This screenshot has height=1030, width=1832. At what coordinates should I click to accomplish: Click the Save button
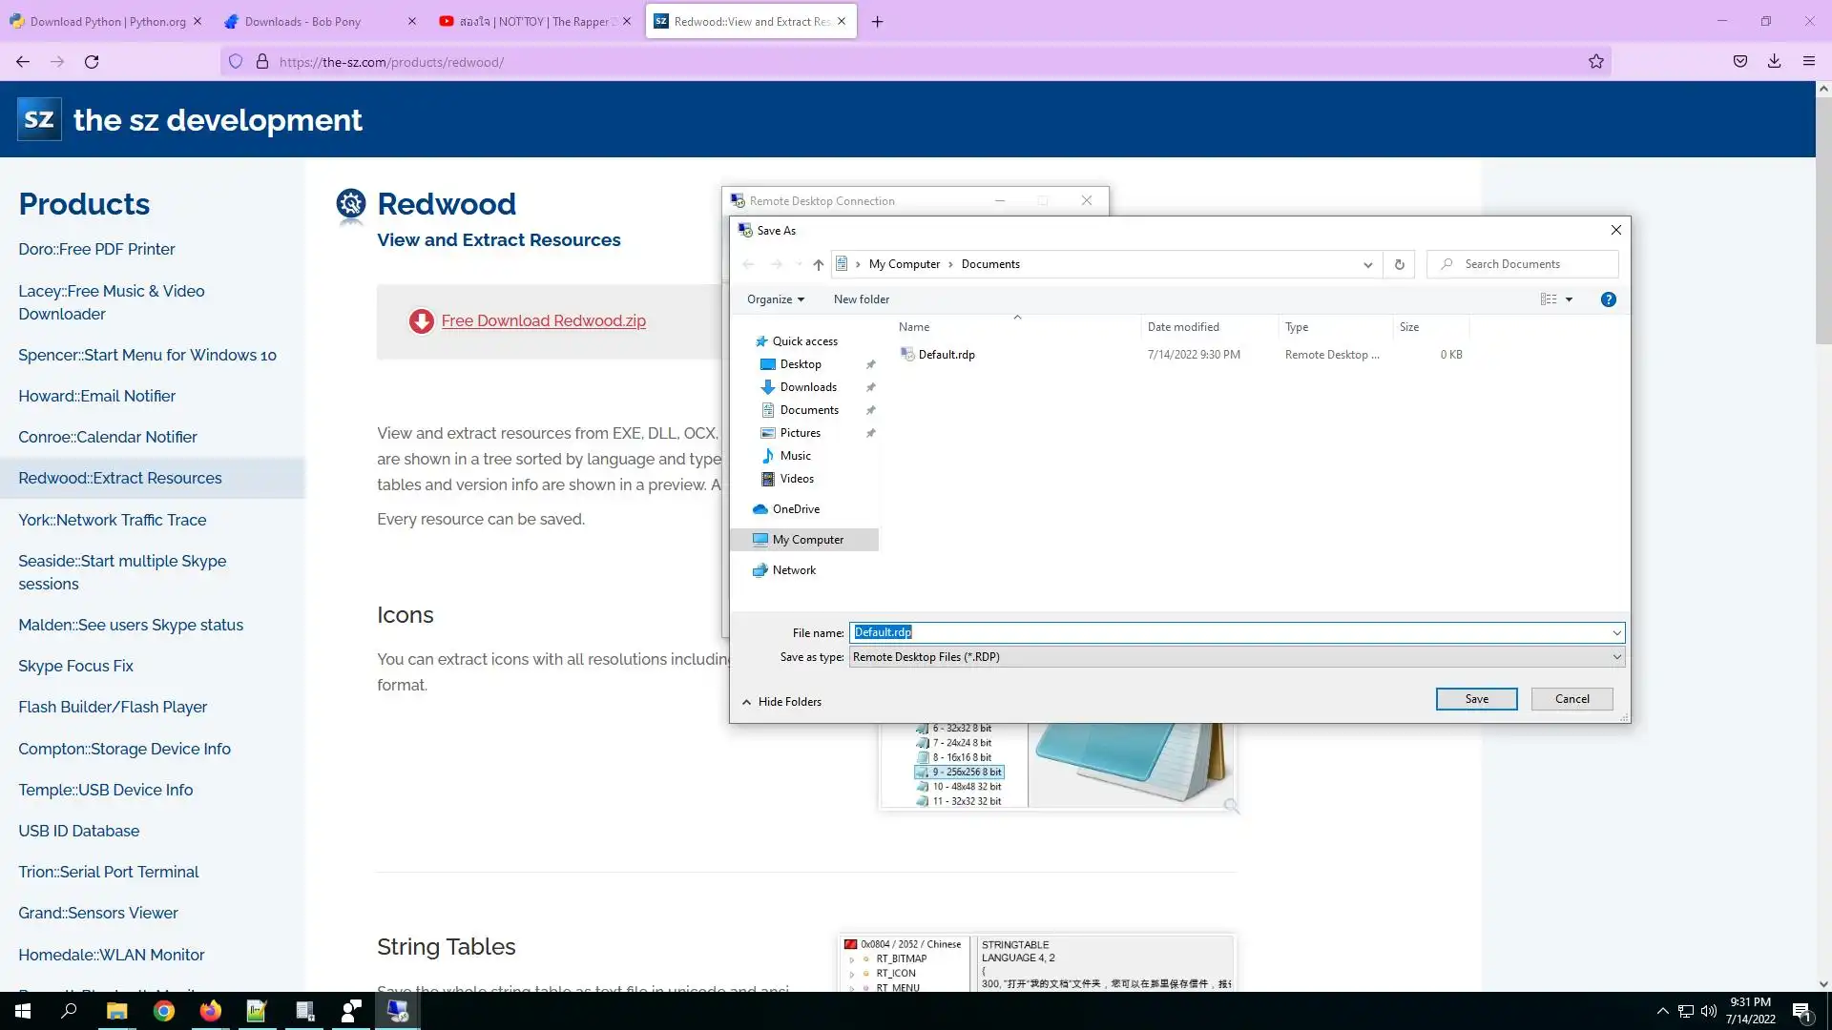pos(1476,699)
